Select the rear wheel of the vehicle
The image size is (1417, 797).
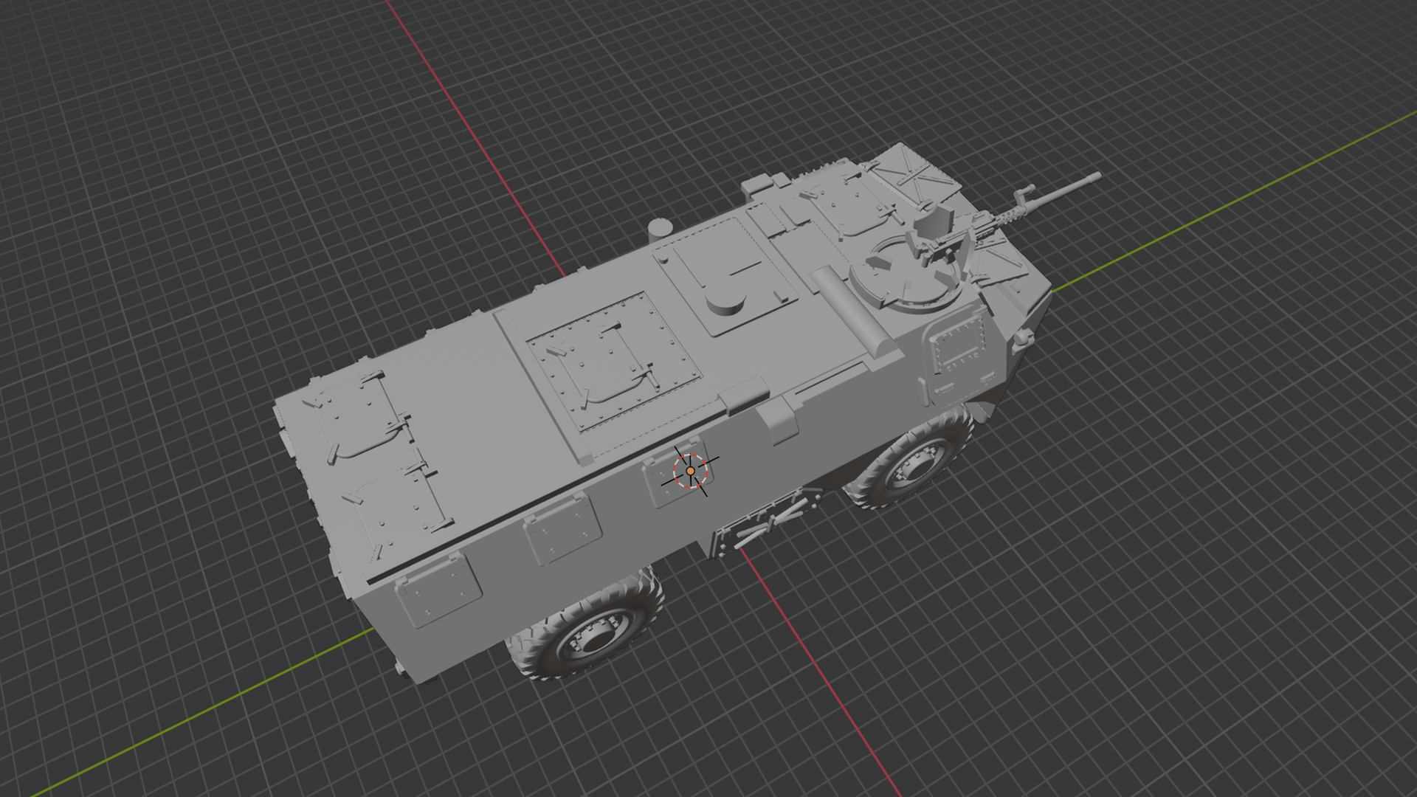click(587, 627)
